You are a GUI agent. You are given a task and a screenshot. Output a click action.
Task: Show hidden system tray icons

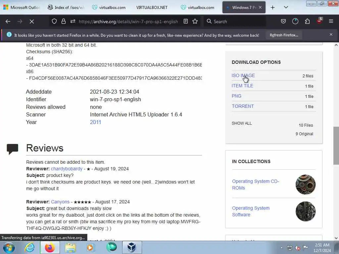[x=281, y=248]
